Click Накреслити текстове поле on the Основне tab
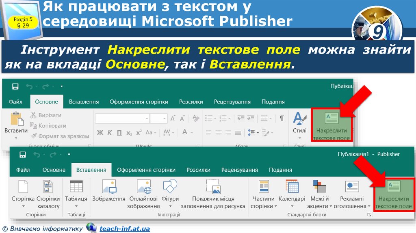Screen dimensions: 416x233 [x=331, y=125]
